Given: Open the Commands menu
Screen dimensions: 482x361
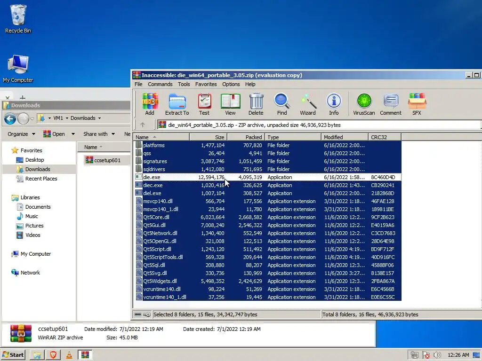Looking at the screenshot, I should click(160, 84).
